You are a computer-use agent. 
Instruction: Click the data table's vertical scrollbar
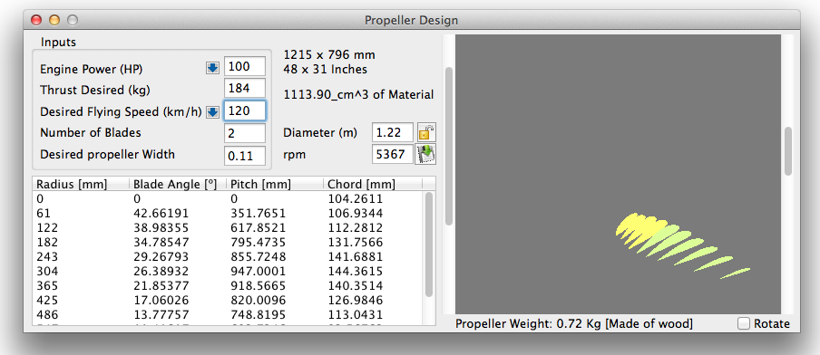point(429,245)
